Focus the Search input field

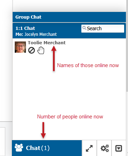(103, 28)
